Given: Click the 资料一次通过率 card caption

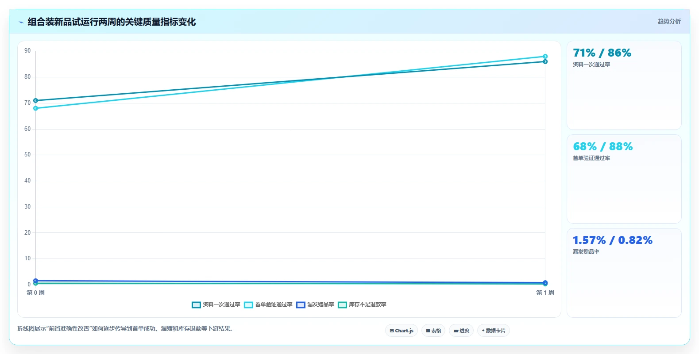Looking at the screenshot, I should [591, 65].
